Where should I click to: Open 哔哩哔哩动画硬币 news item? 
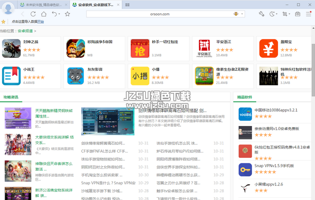(x=178, y=175)
